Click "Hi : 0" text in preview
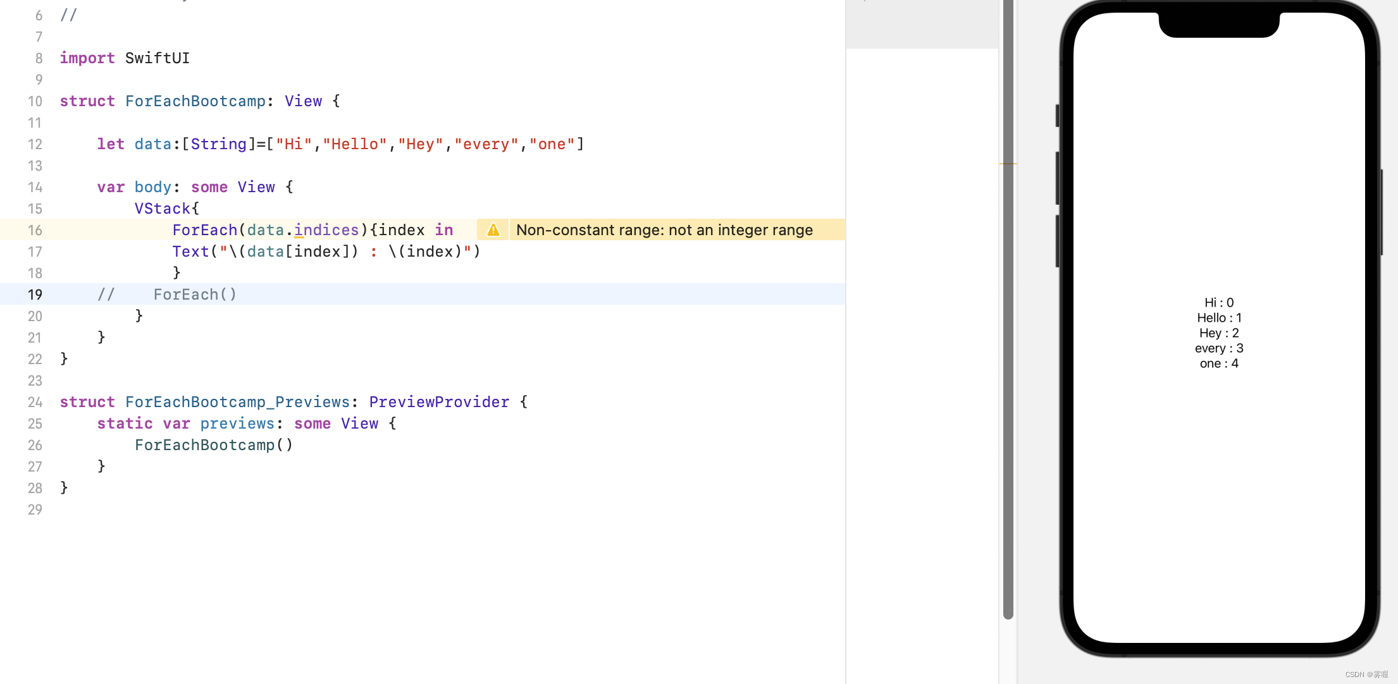This screenshot has height=684, width=1398. pyautogui.click(x=1219, y=303)
